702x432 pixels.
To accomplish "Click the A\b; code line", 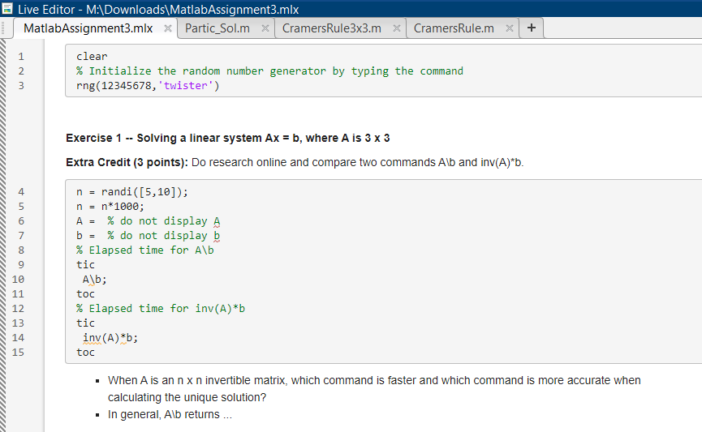I will pyautogui.click(x=94, y=280).
